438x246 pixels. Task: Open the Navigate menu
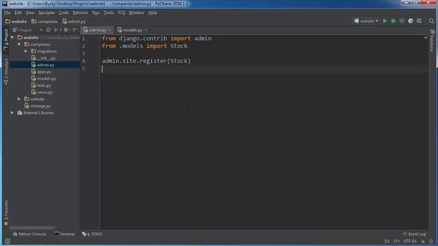coord(47,13)
